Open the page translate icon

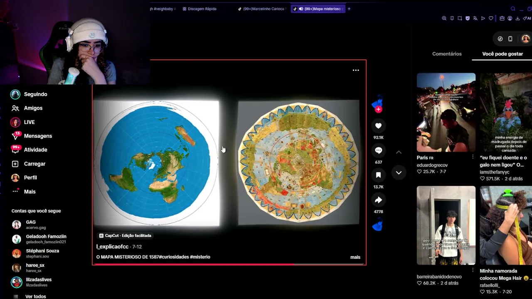coord(475,18)
